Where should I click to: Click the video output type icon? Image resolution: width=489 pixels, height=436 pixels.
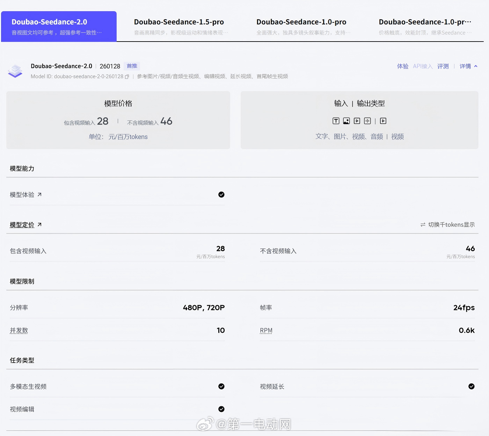tap(383, 121)
